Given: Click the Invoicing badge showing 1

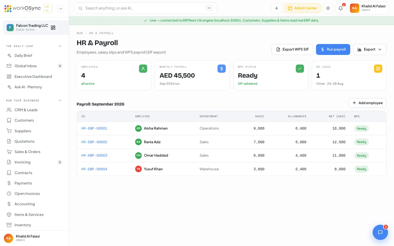Looking at the screenshot, I should (x=60, y=162).
